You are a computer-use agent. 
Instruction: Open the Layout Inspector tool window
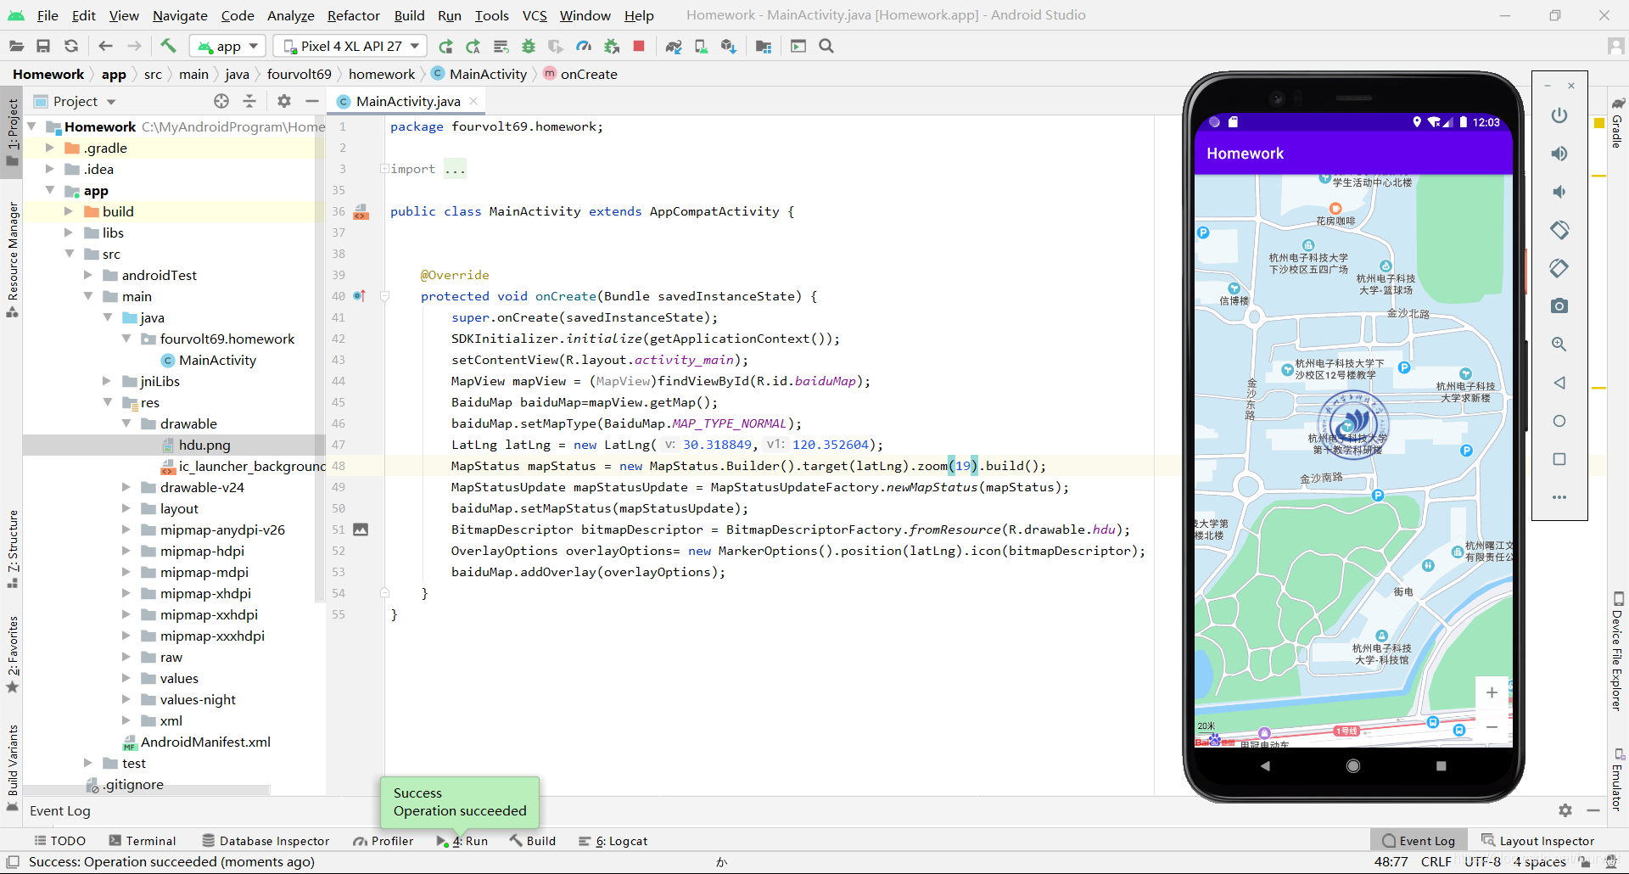point(1538,841)
